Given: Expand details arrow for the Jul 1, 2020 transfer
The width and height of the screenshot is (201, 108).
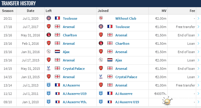Looking at the screenshot, I should [x=198, y=18].
